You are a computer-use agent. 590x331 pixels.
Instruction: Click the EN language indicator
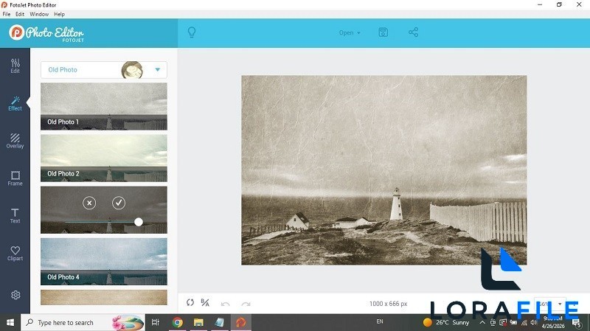[x=380, y=321]
